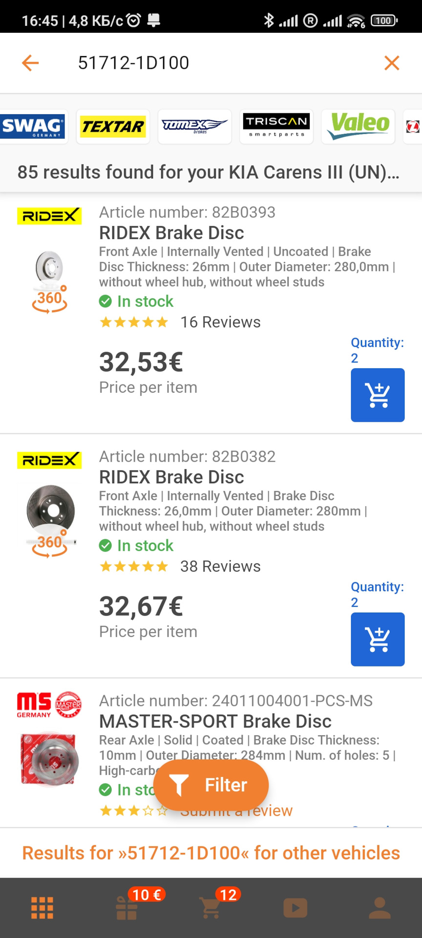This screenshot has width=422, height=938.
Task: Clear the search with the orange X
Action: 392,63
